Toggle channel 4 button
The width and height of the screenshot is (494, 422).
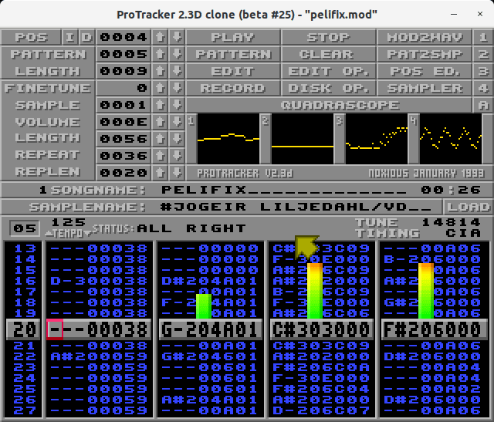[x=483, y=88]
